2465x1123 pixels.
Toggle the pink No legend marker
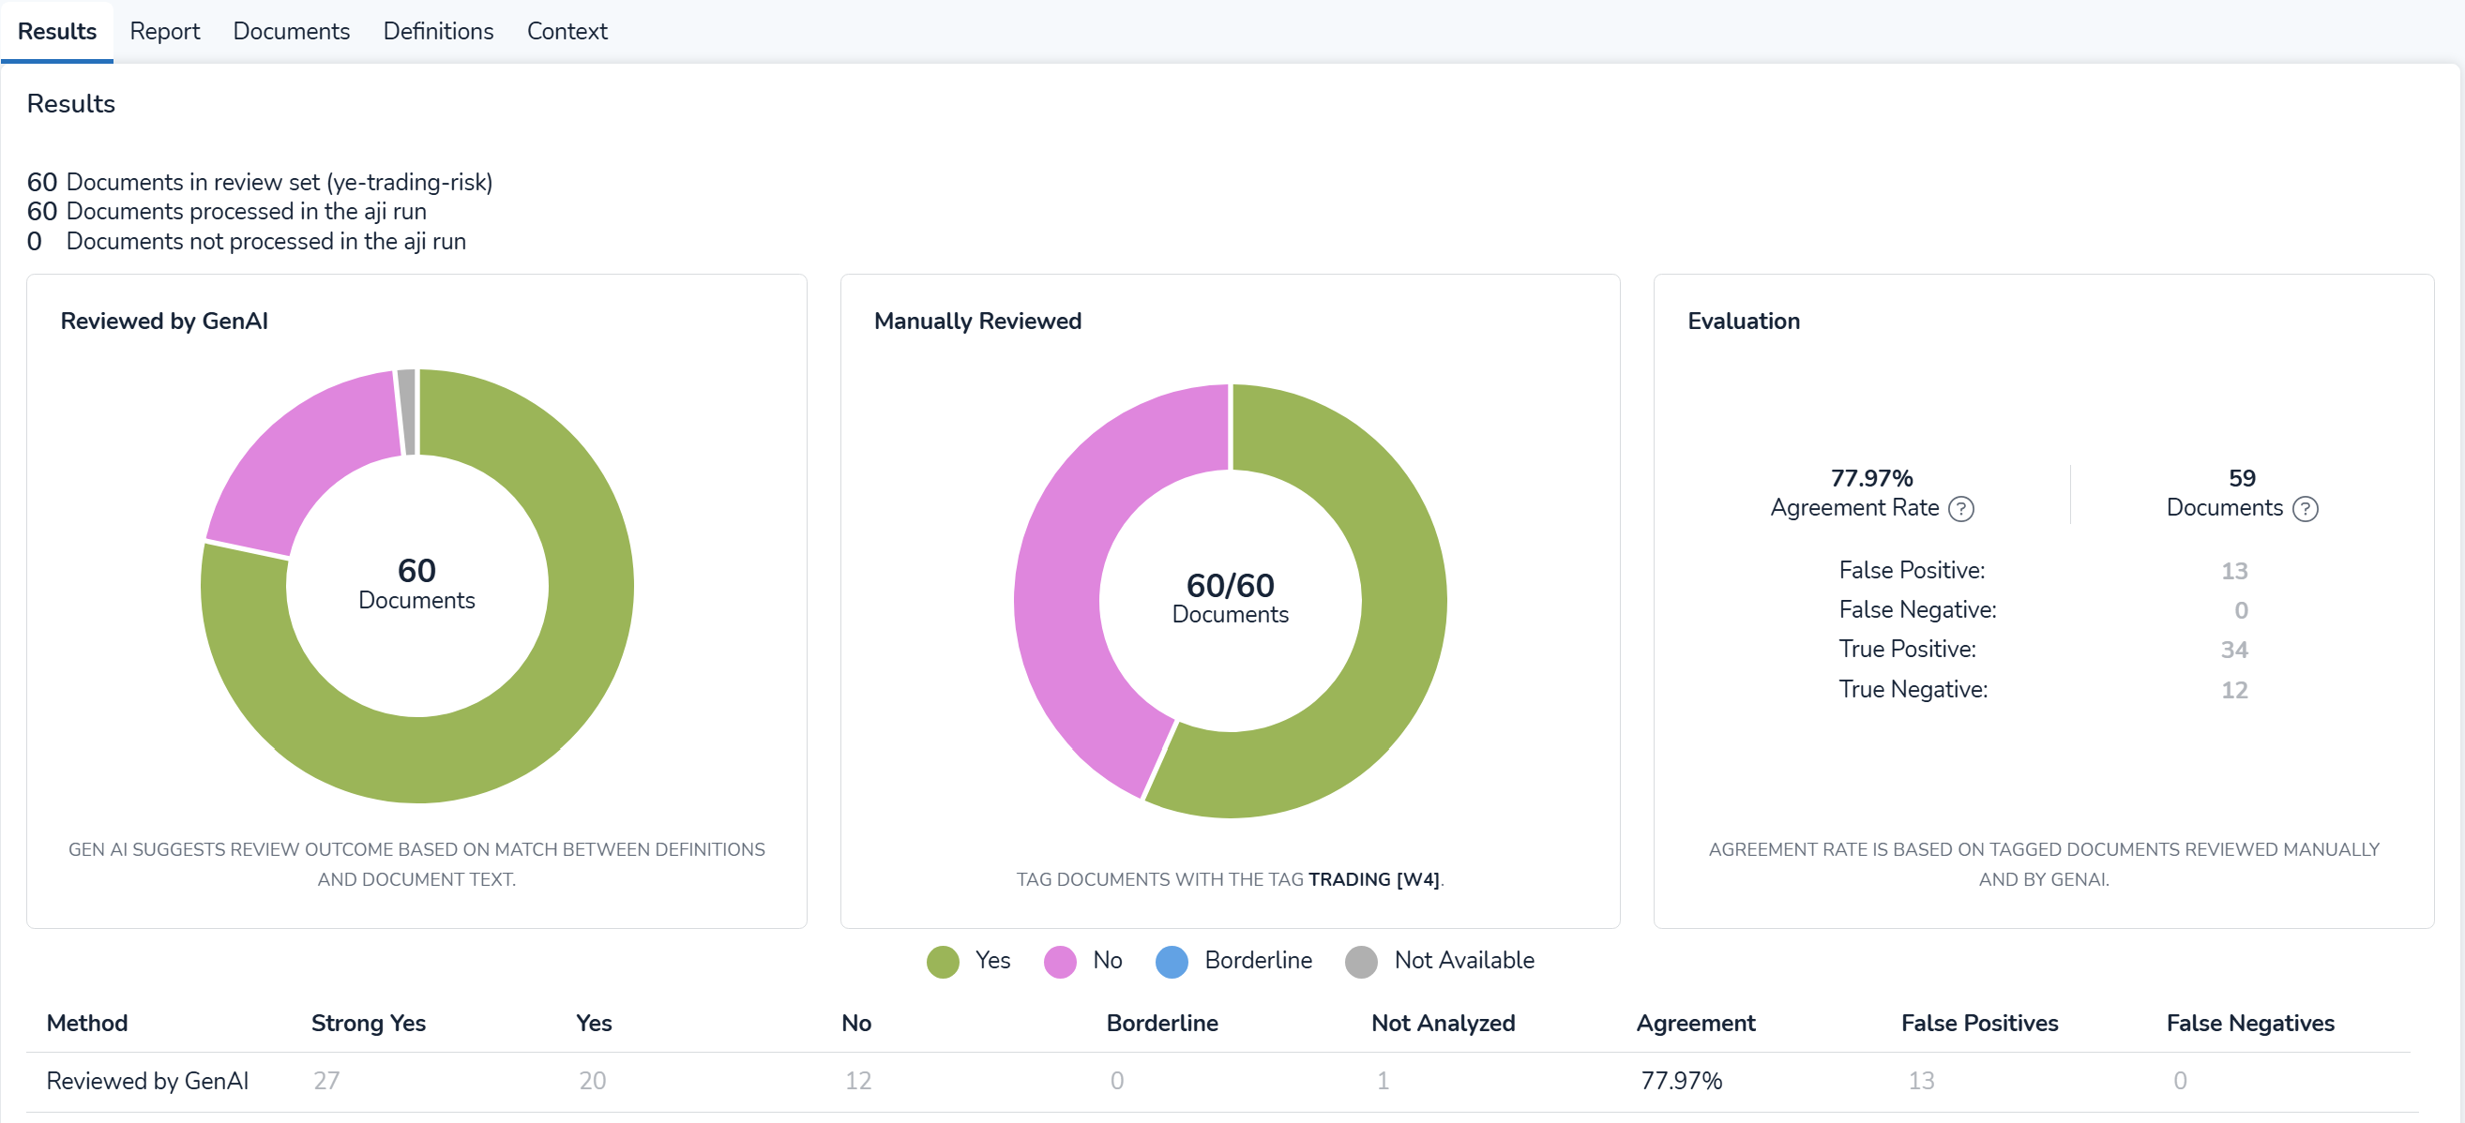click(x=1059, y=962)
